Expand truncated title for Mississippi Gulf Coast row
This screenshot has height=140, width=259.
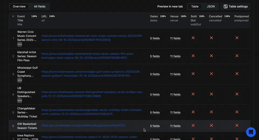20,80
